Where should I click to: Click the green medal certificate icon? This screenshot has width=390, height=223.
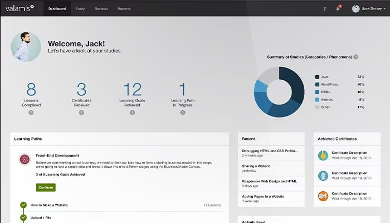point(323,156)
